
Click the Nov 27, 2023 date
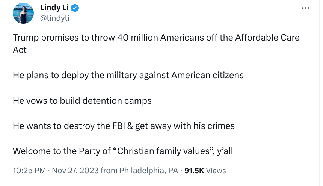pyautogui.click(x=75, y=171)
